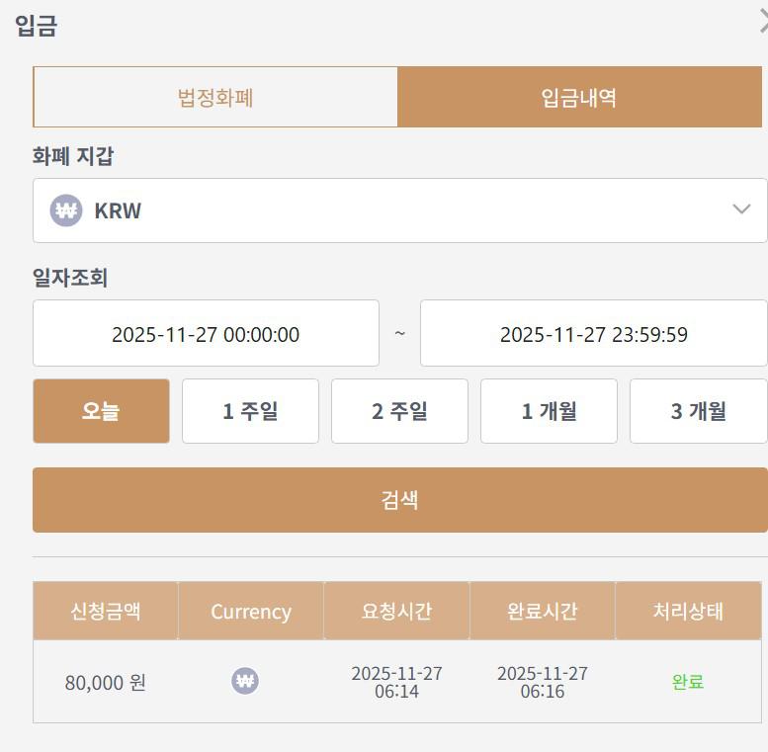
Task: Click the KRW won icon in wallet selector
Action: [x=66, y=210]
